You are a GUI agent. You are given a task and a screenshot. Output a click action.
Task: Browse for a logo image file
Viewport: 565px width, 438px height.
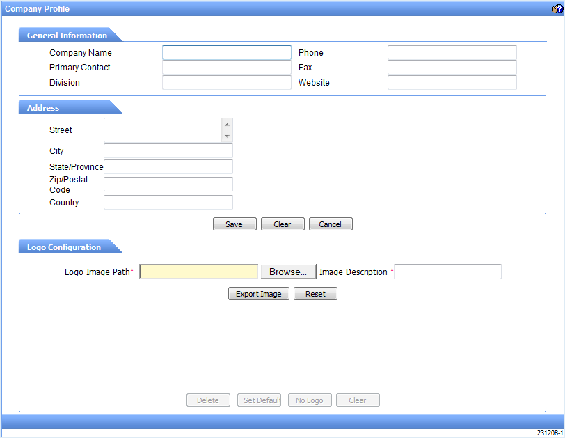pyautogui.click(x=288, y=272)
